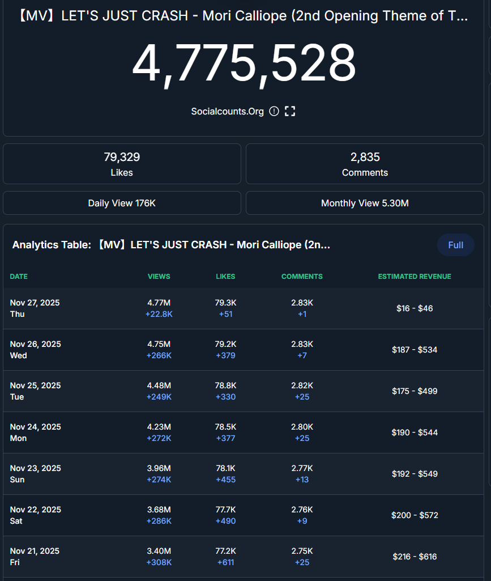Click the +455 likes change on Nov 23
Viewport: 491px width, 581px height.
[x=225, y=480]
